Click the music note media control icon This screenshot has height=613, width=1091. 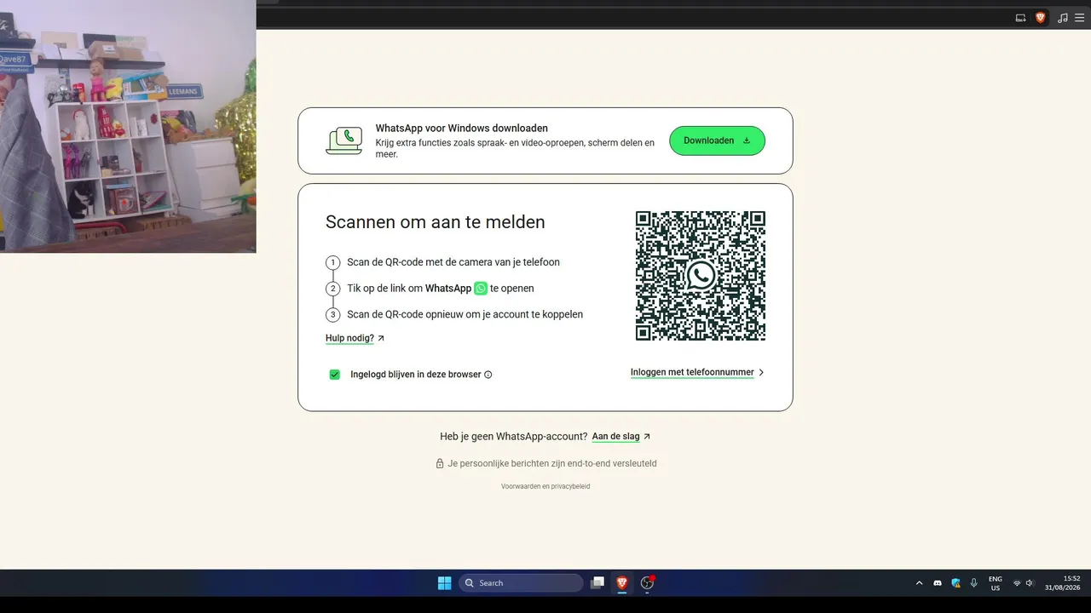[1063, 18]
